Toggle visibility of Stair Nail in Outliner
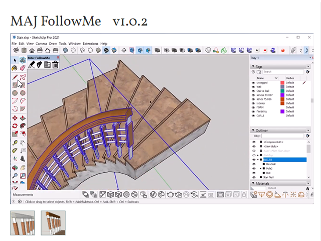This screenshot has width=321, height=241. (254, 177)
